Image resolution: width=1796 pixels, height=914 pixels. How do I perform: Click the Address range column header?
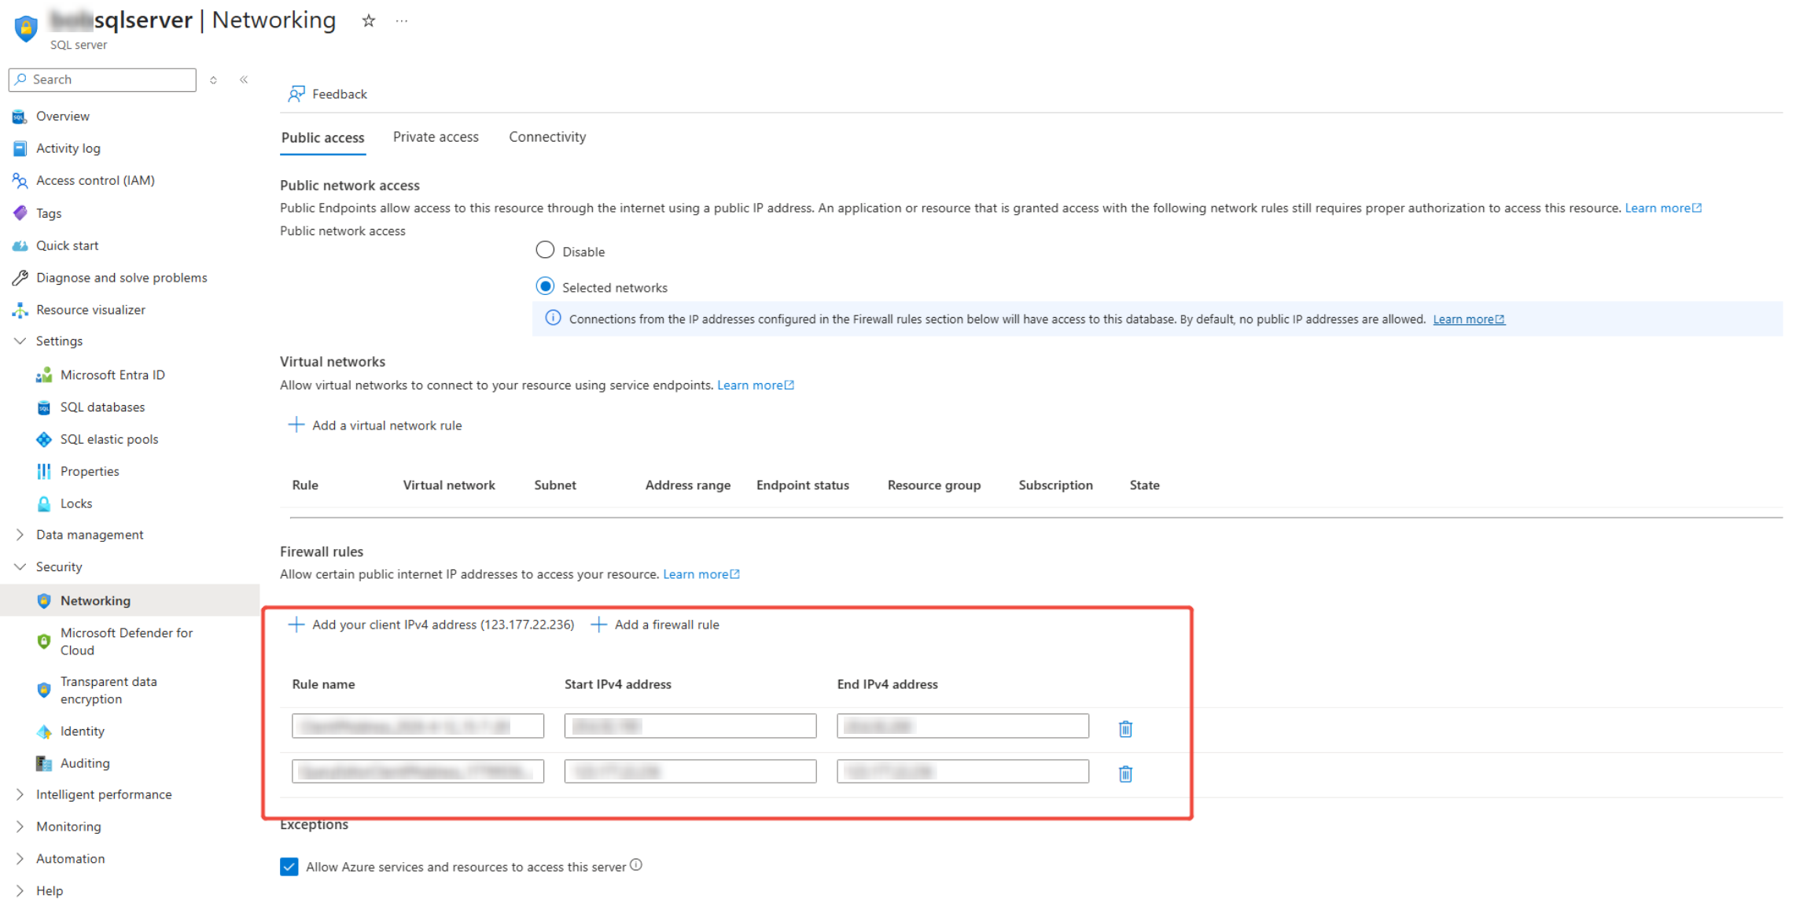click(x=687, y=485)
